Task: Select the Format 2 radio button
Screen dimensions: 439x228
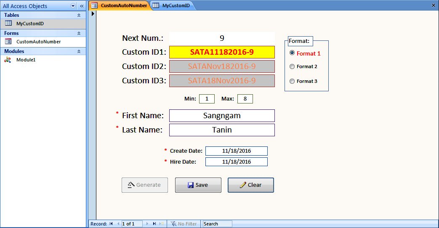Action: click(292, 66)
